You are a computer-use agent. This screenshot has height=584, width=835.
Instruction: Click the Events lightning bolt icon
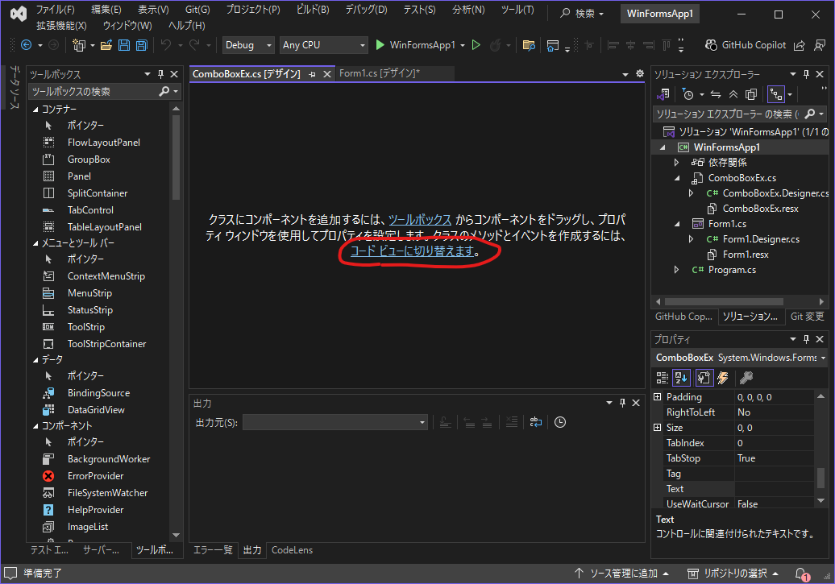point(723,377)
